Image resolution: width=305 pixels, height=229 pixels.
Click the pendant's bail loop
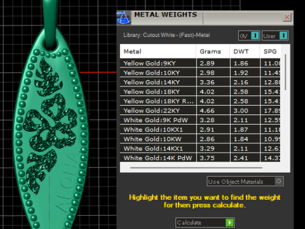[x=51, y=24]
